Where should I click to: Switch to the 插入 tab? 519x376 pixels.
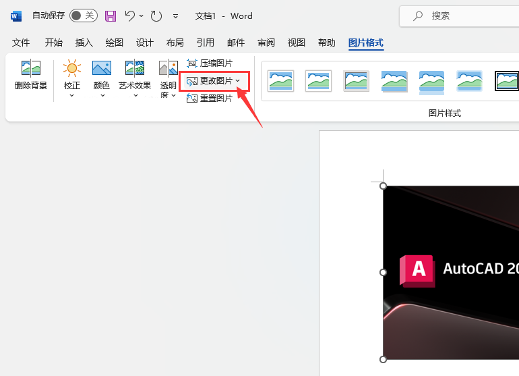pos(84,43)
